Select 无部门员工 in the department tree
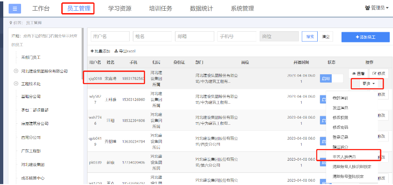The height and width of the screenshot is (185, 393). (31, 57)
